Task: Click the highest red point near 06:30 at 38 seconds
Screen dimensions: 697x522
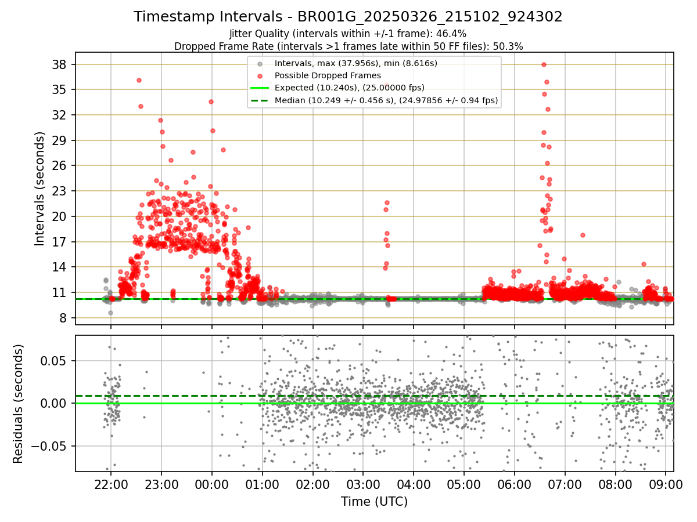Action: (x=544, y=64)
